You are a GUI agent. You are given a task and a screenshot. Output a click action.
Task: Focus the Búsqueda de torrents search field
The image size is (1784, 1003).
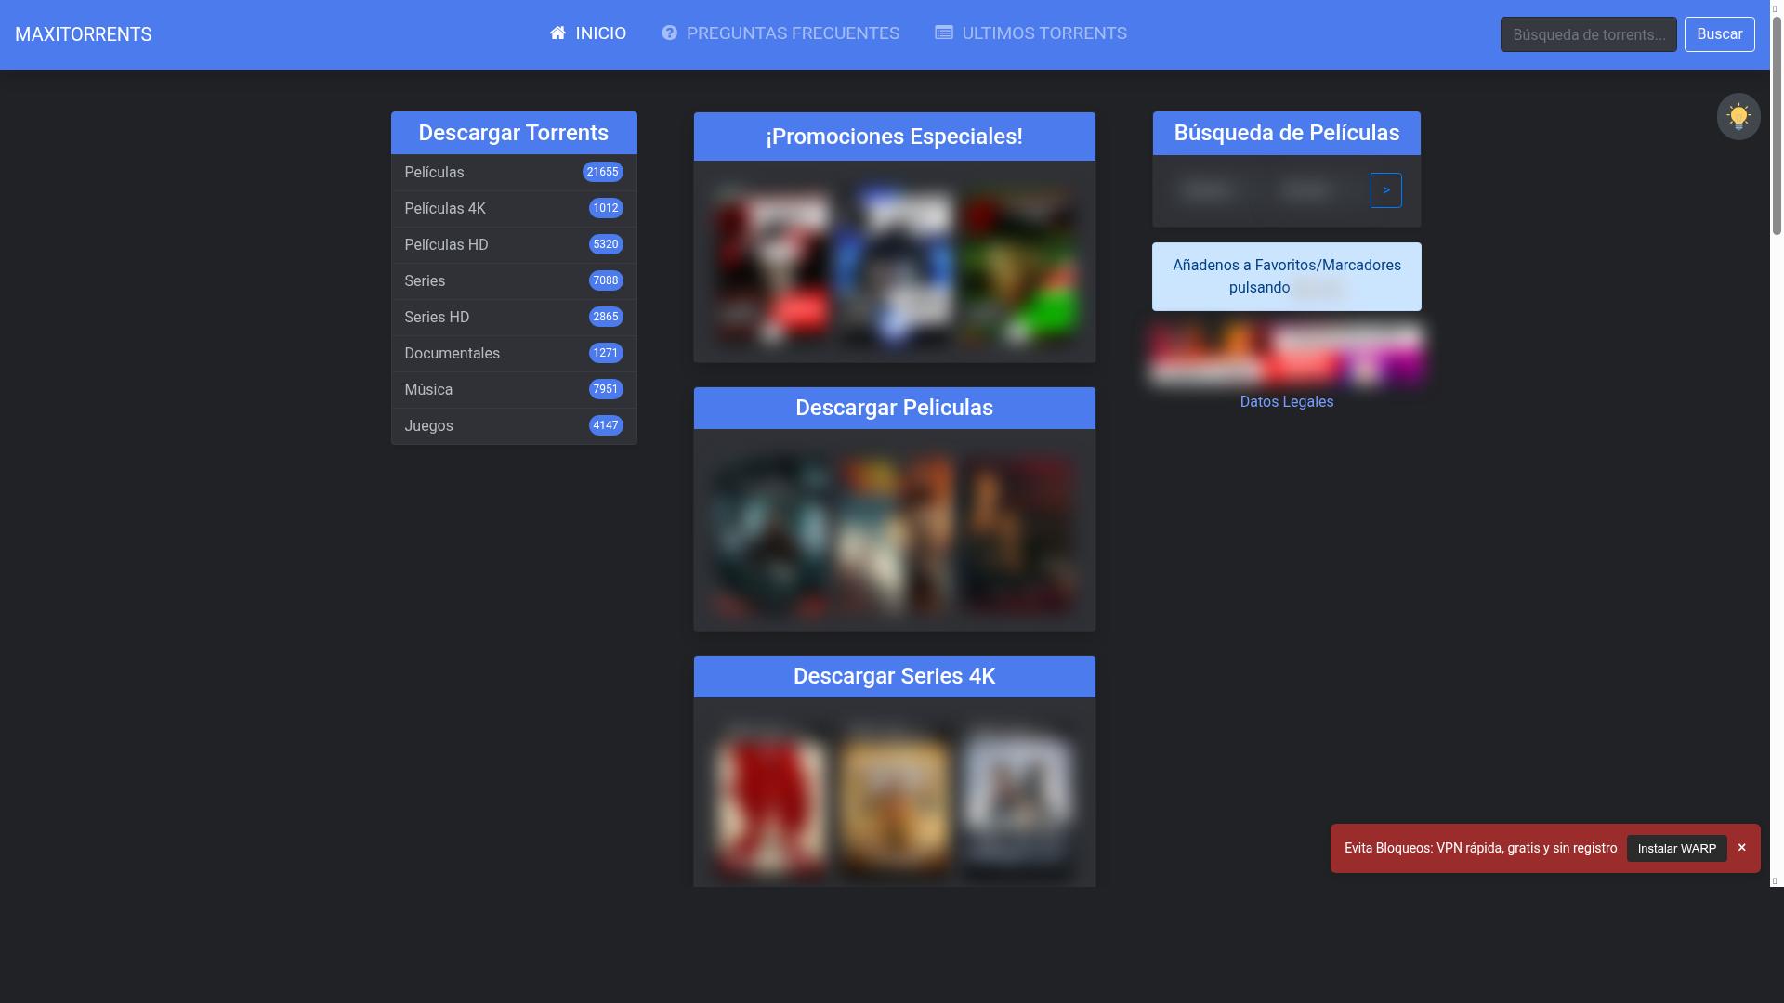point(1588,34)
